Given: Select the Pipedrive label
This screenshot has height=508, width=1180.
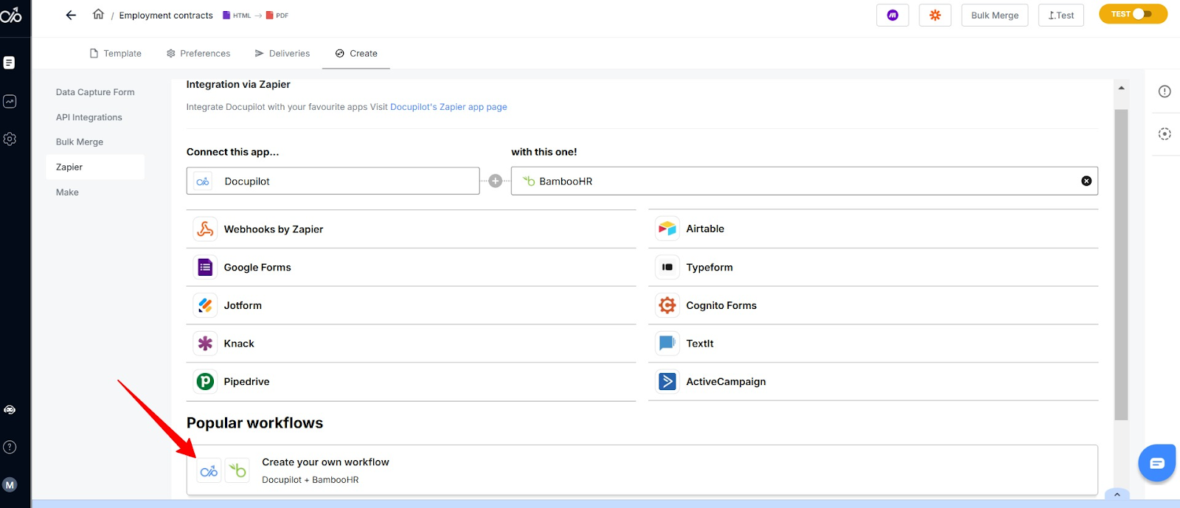Looking at the screenshot, I should pos(246,381).
